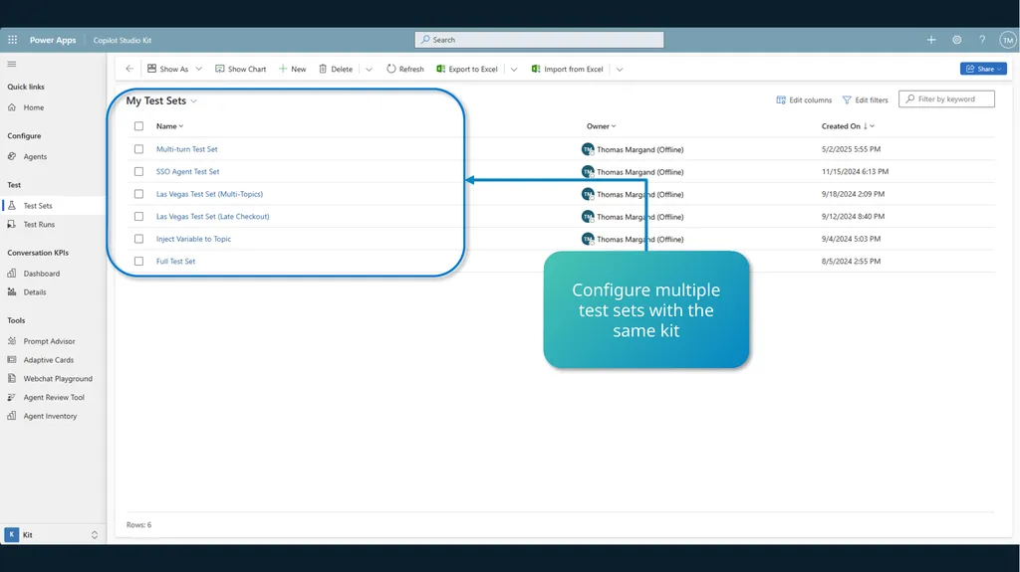Screen dimensions: 1020x572
Task: Open Prompt Advisor tool
Action: click(x=52, y=341)
